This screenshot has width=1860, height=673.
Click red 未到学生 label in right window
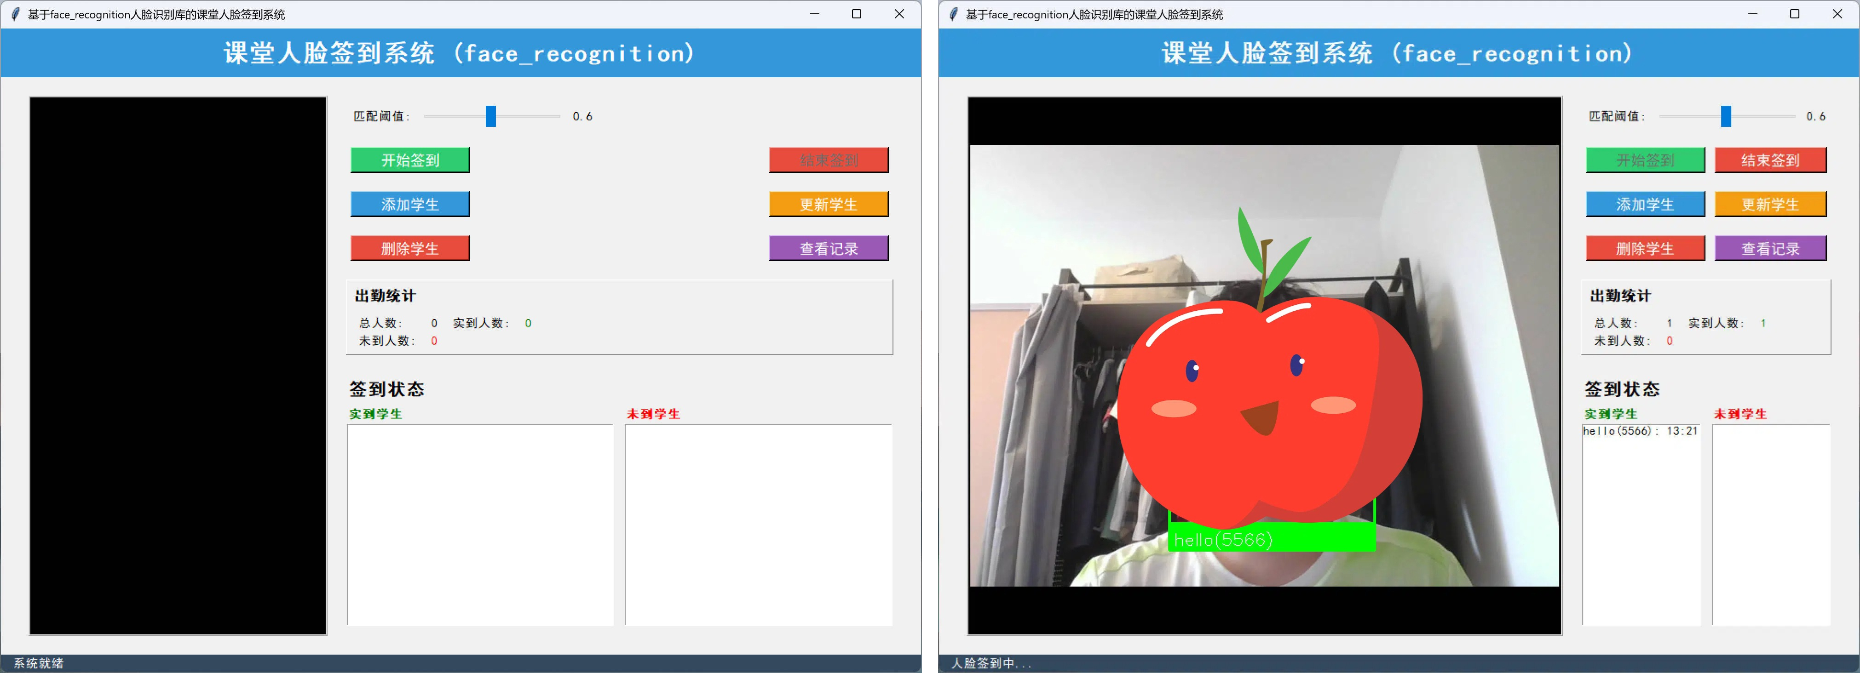click(1740, 414)
